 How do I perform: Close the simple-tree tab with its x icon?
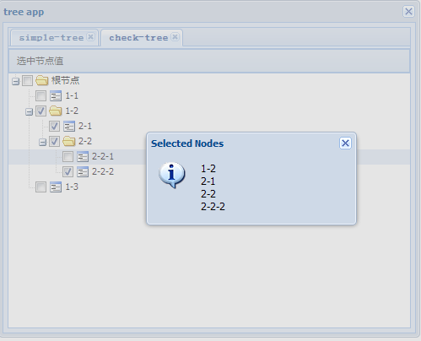[x=90, y=37]
